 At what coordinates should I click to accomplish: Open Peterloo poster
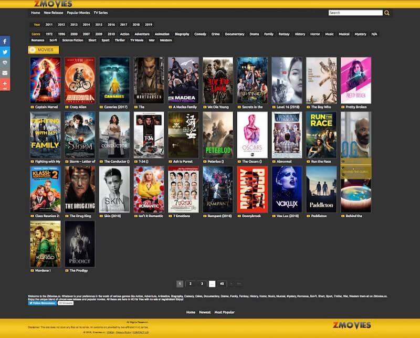[218, 135]
